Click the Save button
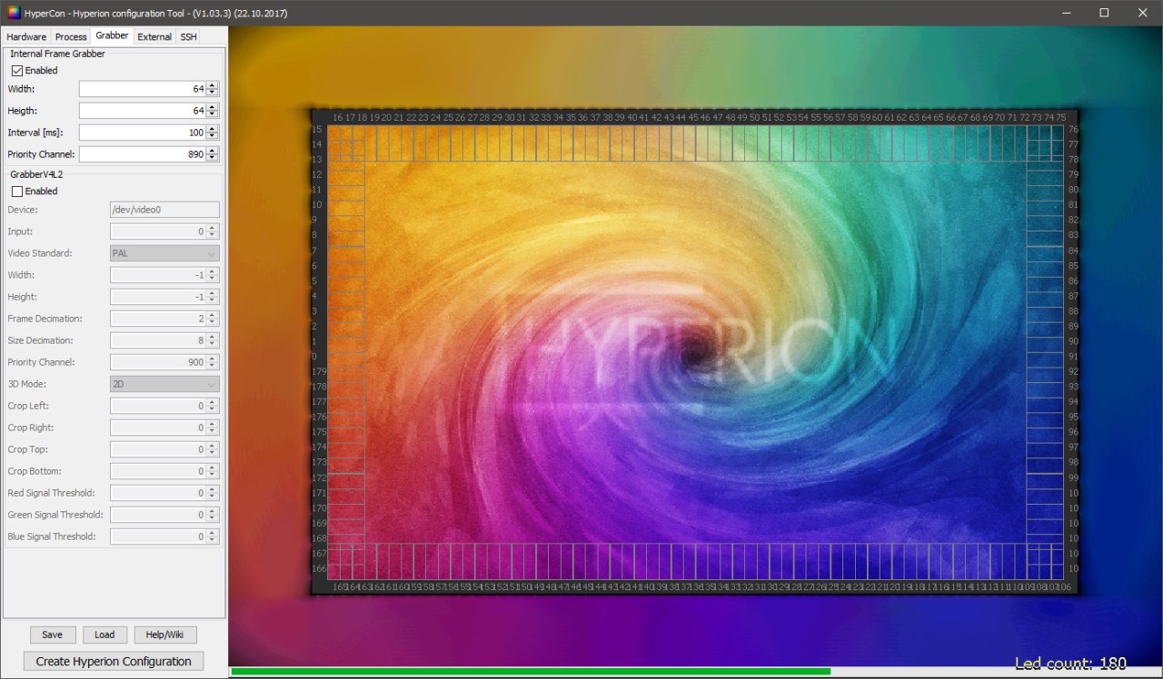This screenshot has height=679, width=1163. [53, 635]
